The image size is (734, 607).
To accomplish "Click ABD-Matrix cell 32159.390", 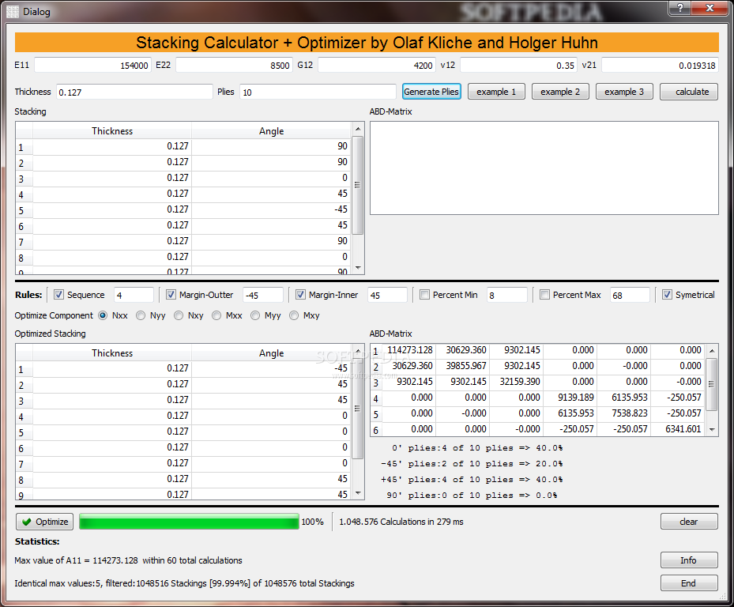I will click(517, 382).
